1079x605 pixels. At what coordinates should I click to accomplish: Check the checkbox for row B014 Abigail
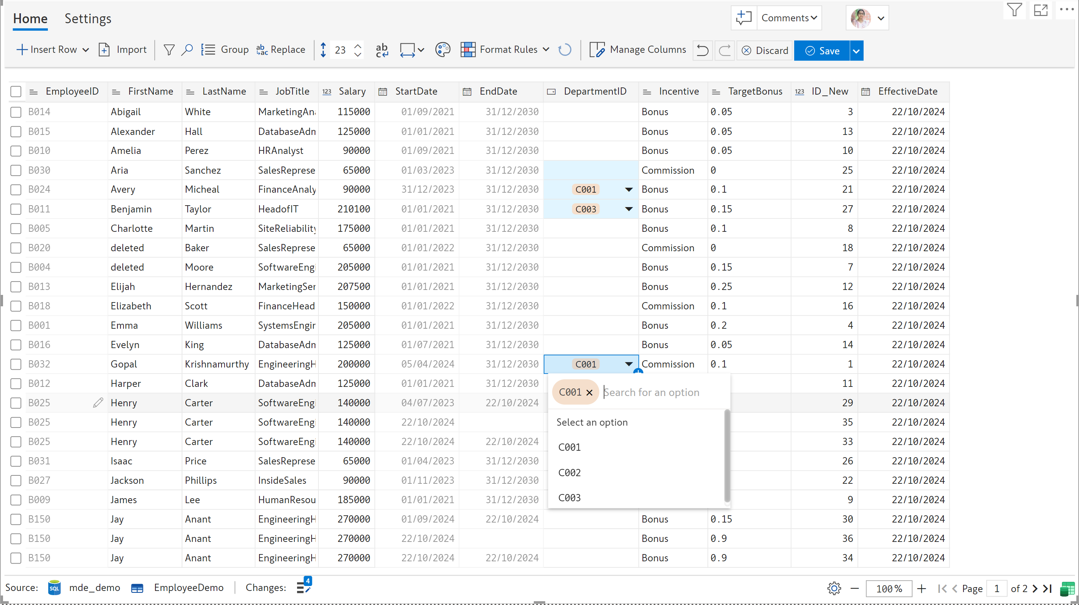(16, 112)
